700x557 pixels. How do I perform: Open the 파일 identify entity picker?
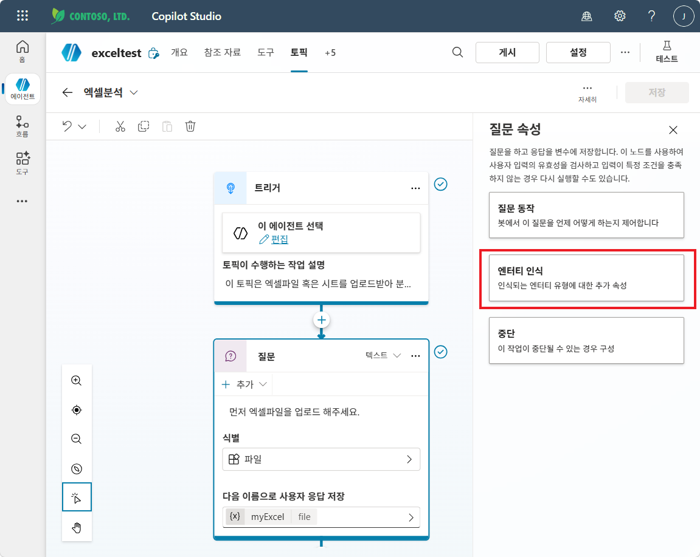pyautogui.click(x=321, y=459)
